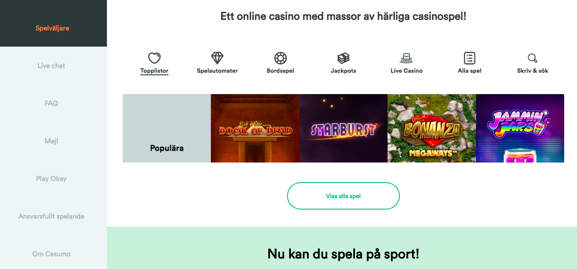
Task: Open the Play Okay sidebar link
Action: coord(51,179)
